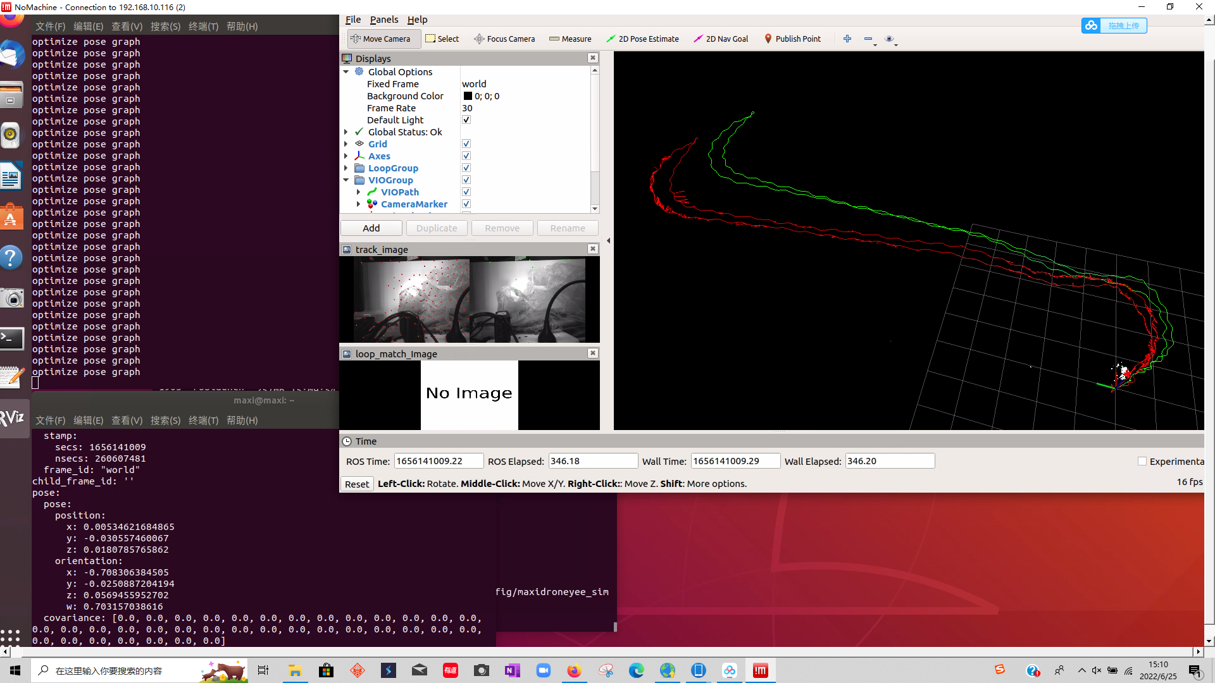Activate the Focus Camera tool

(x=504, y=39)
